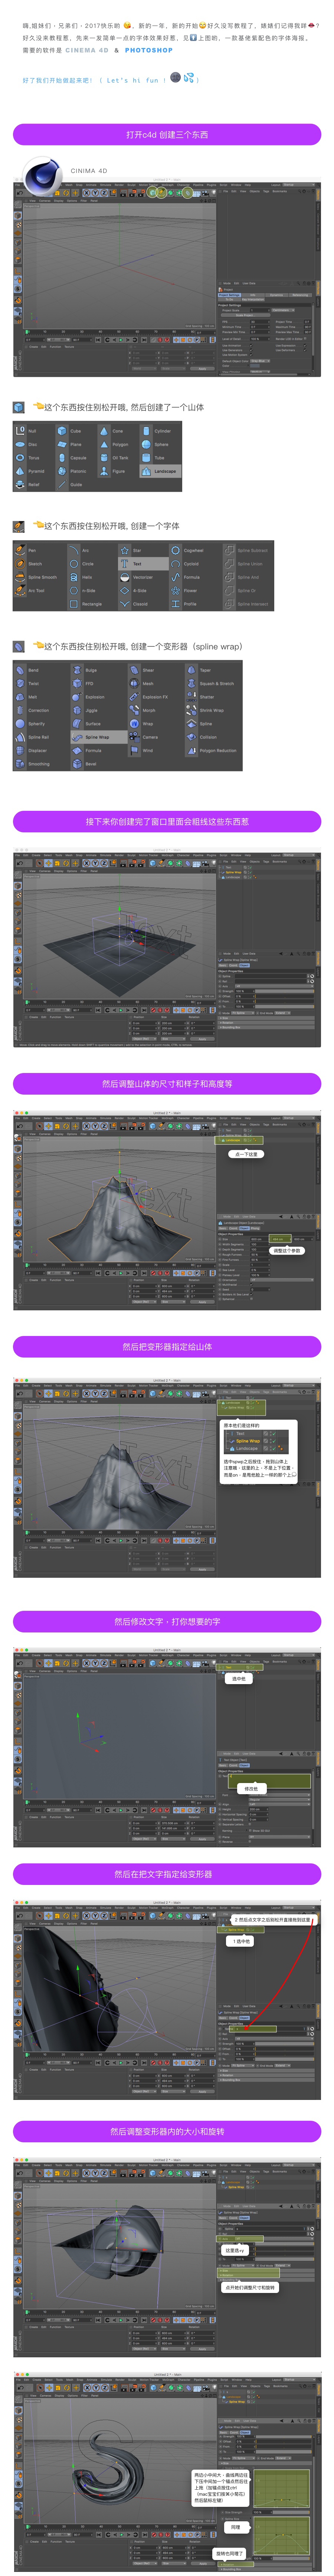Select the Pyramid primitive icon
This screenshot has width=334, height=2576.
[20, 471]
